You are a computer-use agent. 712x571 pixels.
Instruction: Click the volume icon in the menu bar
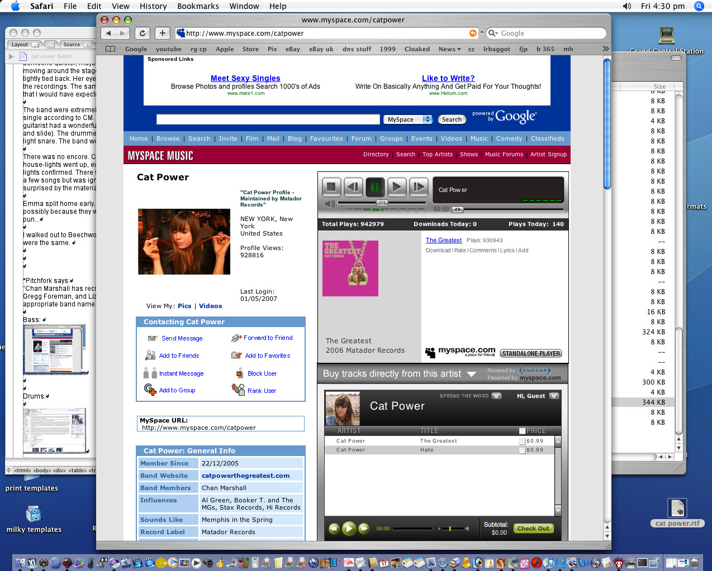coord(627,6)
